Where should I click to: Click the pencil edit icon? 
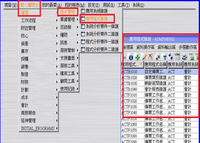[143, 57]
